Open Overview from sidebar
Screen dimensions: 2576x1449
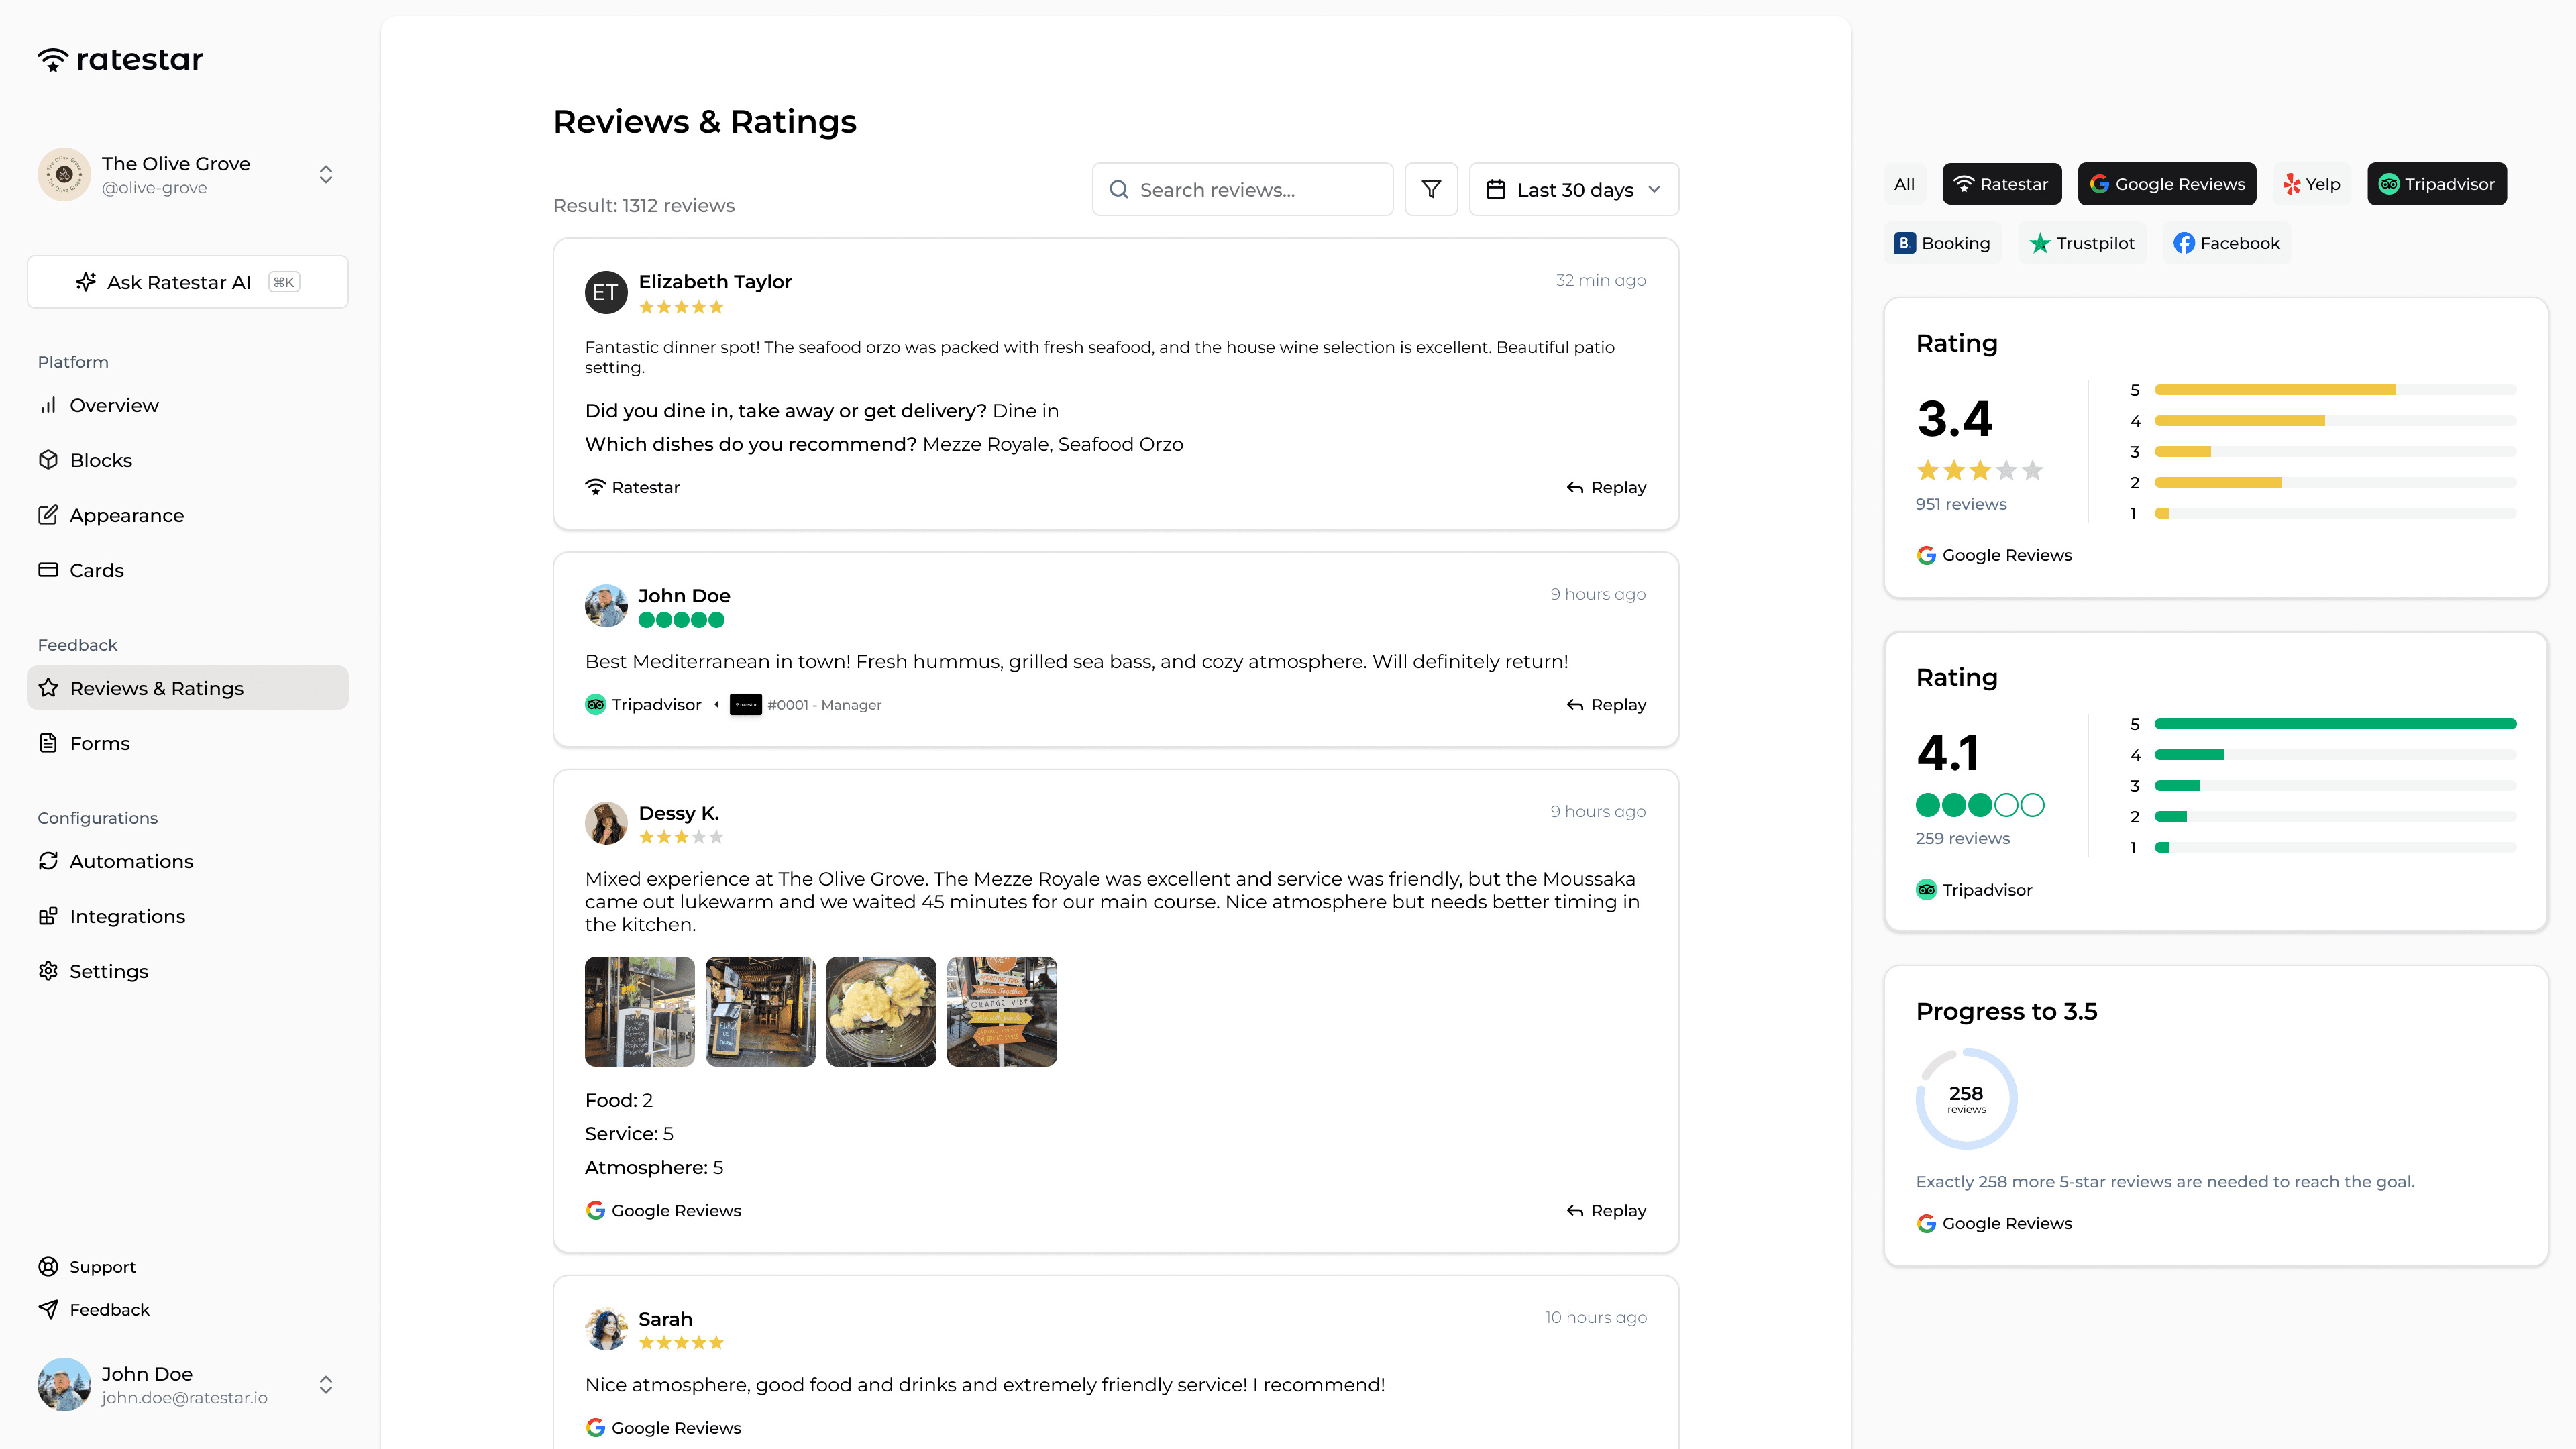113,405
